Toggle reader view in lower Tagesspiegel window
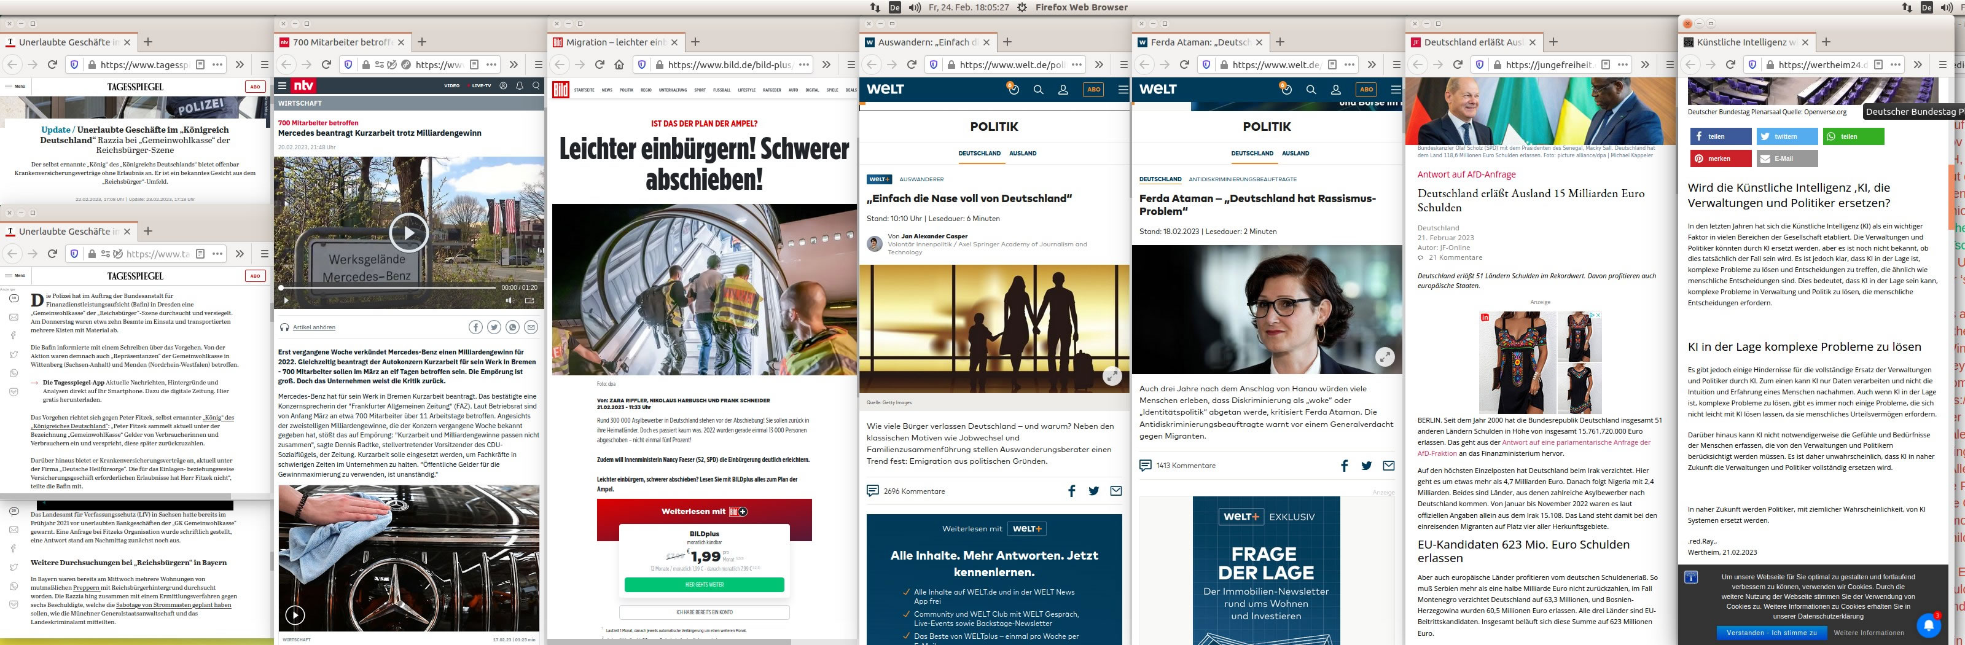The width and height of the screenshot is (1965, 645). [x=201, y=254]
